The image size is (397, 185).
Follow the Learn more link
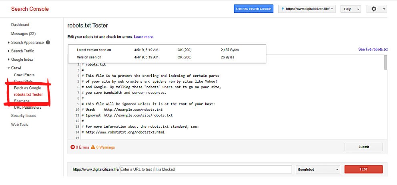tap(144, 37)
